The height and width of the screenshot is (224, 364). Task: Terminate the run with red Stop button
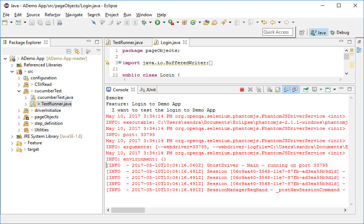coord(242,90)
